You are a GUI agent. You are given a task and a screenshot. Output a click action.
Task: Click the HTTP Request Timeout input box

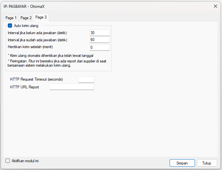86,80
